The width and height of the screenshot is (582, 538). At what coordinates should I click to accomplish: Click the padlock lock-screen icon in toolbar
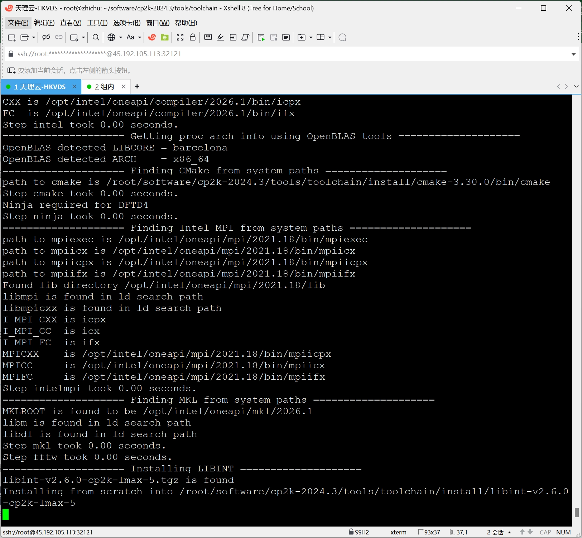[193, 37]
